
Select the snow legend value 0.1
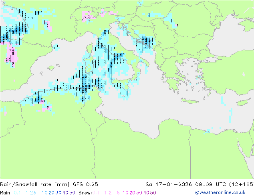point(96,193)
